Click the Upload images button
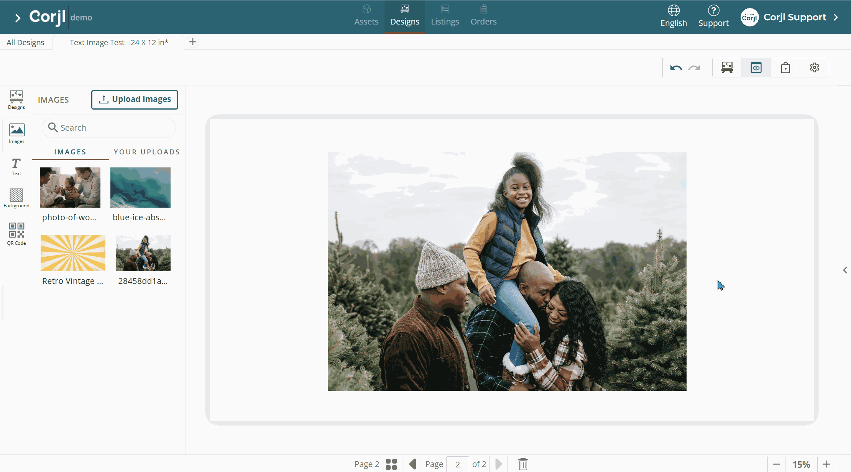This screenshot has height=472, width=851. pyautogui.click(x=135, y=100)
